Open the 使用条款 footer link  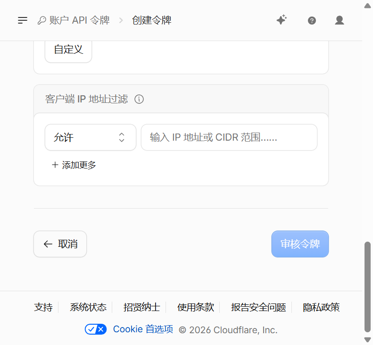[196, 307]
